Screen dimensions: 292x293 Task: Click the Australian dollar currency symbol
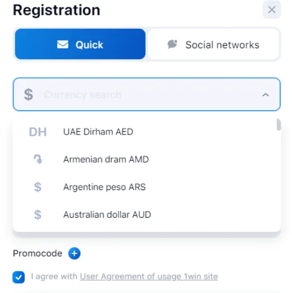(38, 214)
